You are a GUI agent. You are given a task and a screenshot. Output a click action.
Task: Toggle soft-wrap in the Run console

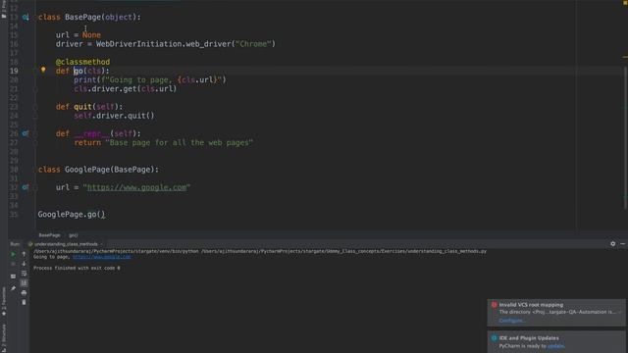[24, 274]
